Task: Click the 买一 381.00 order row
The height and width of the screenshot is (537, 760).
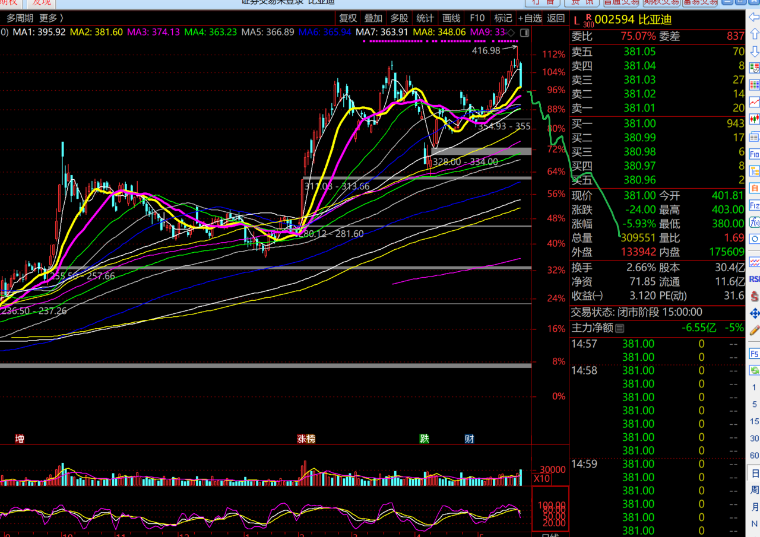Action: pyautogui.click(x=657, y=123)
